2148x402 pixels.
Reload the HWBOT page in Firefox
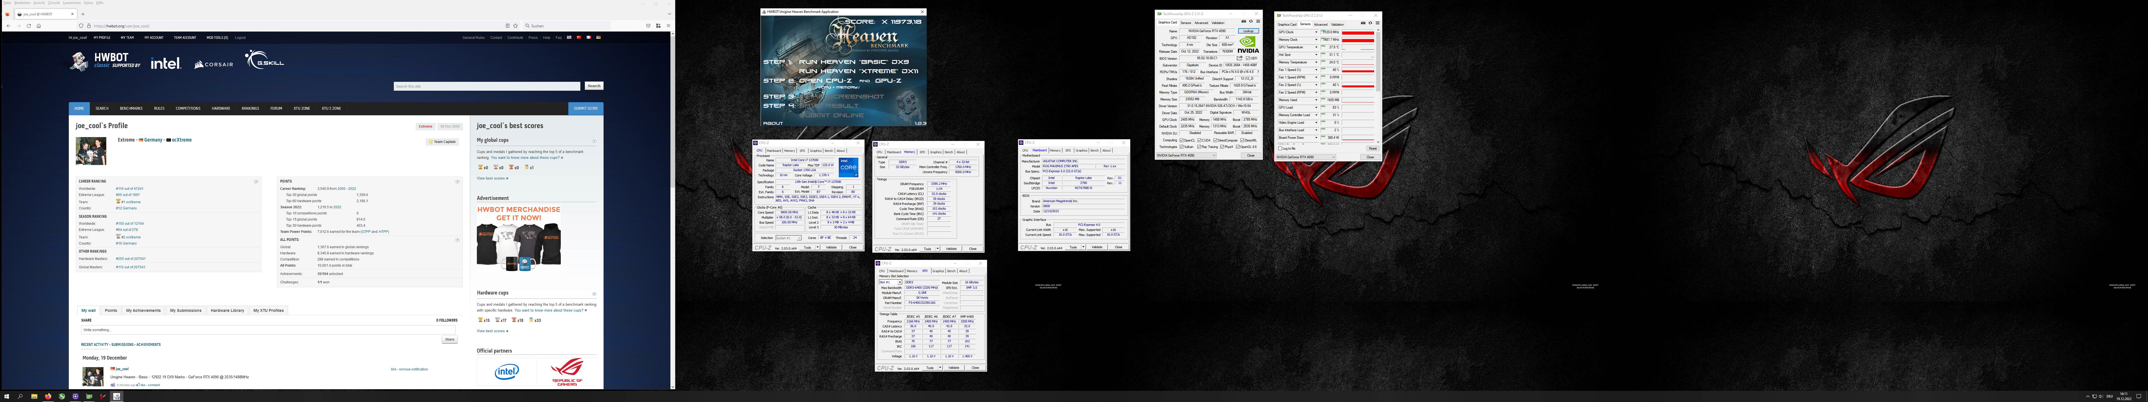(x=29, y=26)
